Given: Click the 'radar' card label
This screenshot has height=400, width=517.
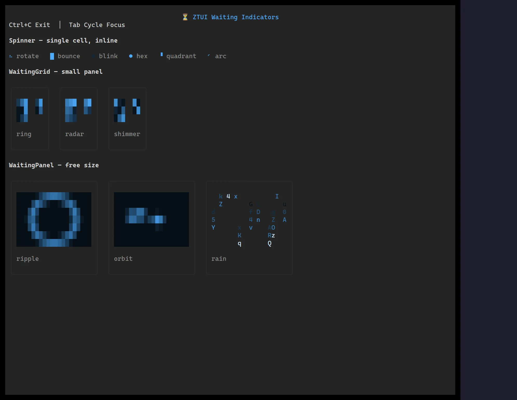Looking at the screenshot, I should pyautogui.click(x=74, y=134).
